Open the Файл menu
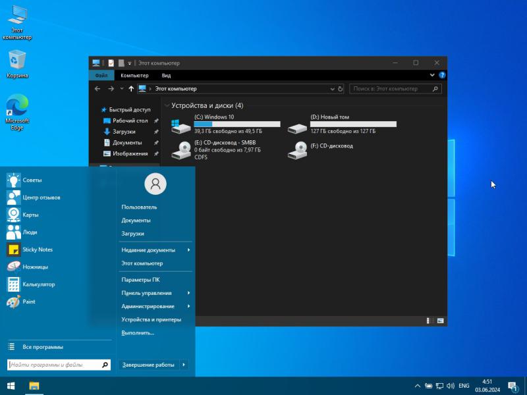527x395 pixels. (101, 75)
